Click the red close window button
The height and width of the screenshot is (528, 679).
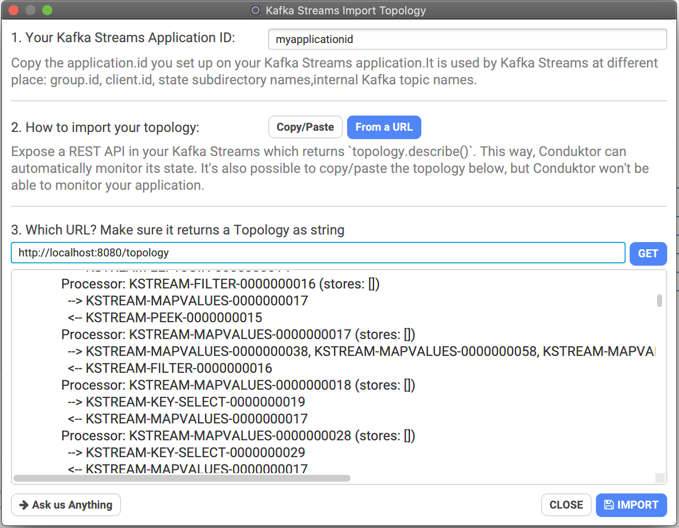pos(13,10)
